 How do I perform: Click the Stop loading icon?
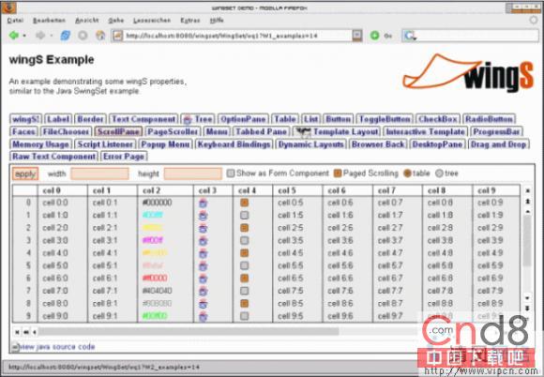[x=83, y=36]
